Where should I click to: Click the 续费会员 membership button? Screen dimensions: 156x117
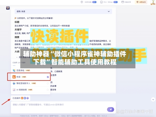tap(141, 2)
